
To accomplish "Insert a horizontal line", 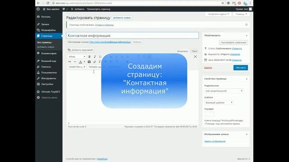I will pos(75,62).
